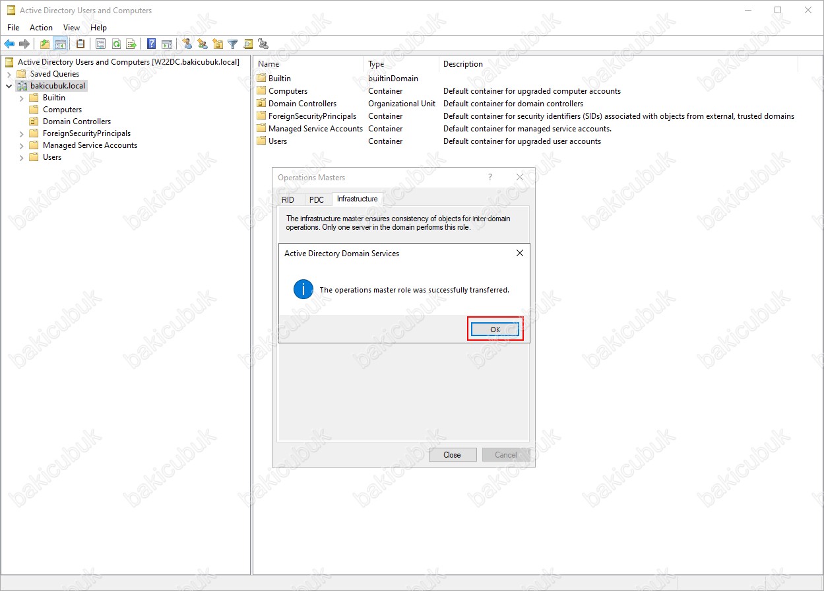Select the Computers row in the list
Viewport: 824px width, 591px height.
526,91
